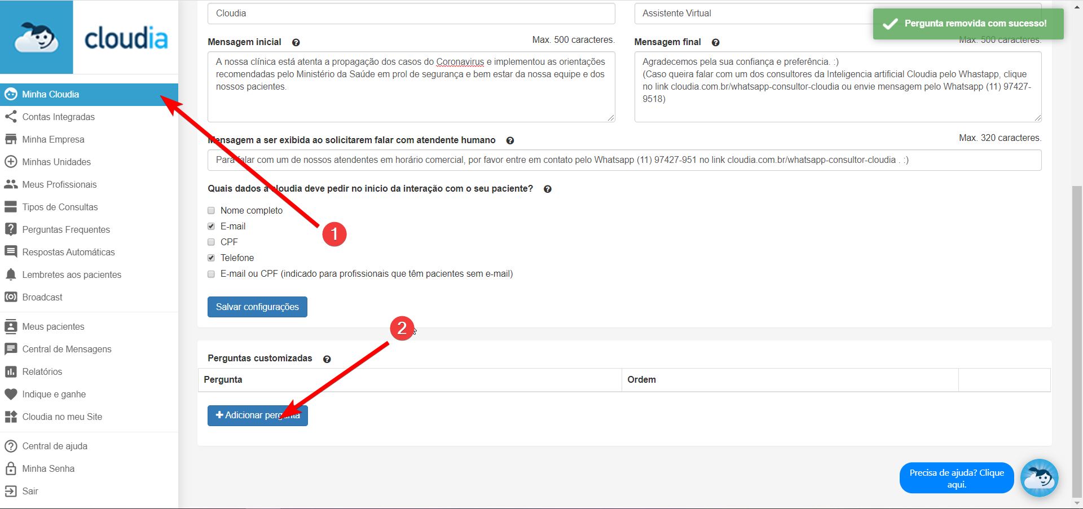Click the Central de ajuda help icon
Viewport: 1083px width, 509px height.
[11, 446]
